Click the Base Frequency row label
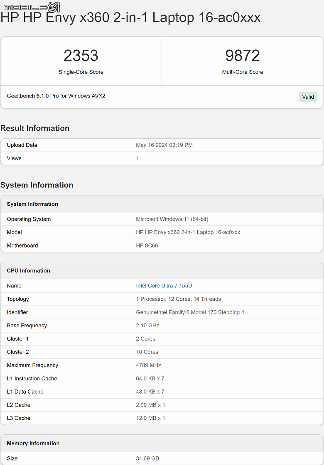Viewport: 324px width, 465px height. [x=27, y=325]
